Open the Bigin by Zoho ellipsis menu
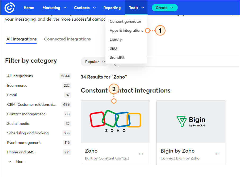 coord(216,154)
